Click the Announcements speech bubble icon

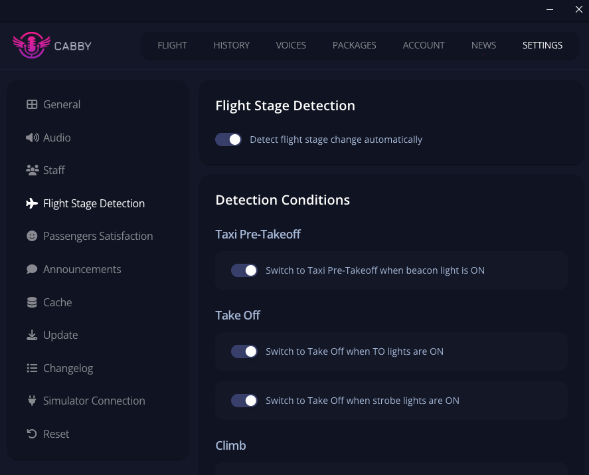tap(32, 269)
